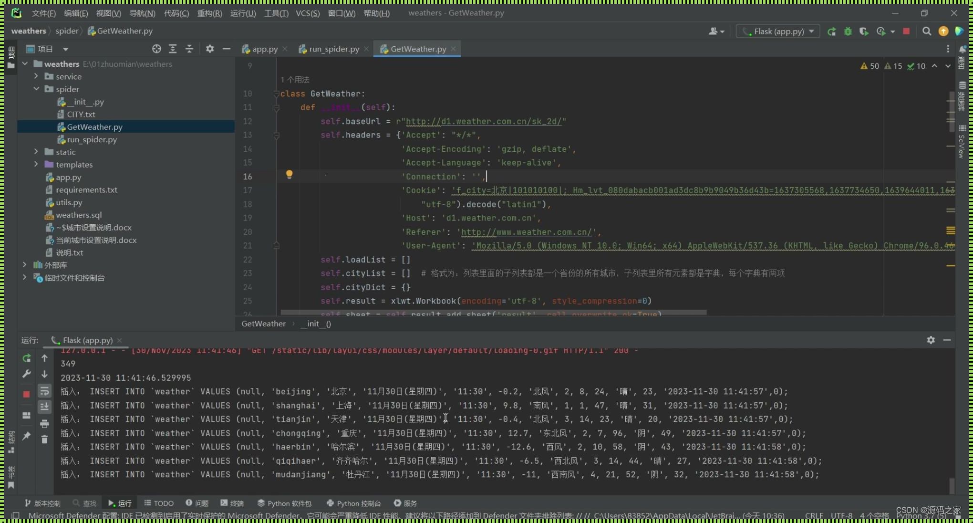Open Flask (app.py) run configuration dropdown
The height and width of the screenshot is (523, 973).
[x=778, y=31]
